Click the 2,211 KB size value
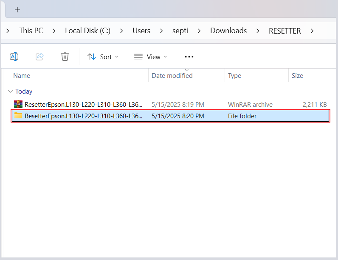Viewport: 338px width, 260px height. click(x=315, y=105)
